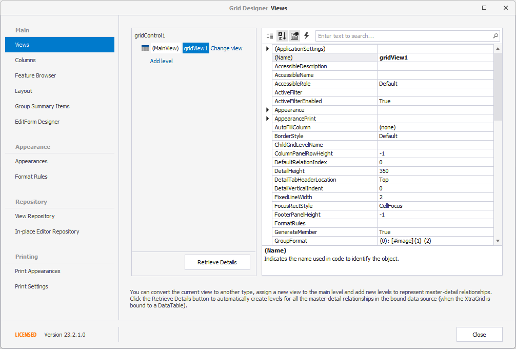Click the Add level link
516x349 pixels.
coord(161,61)
